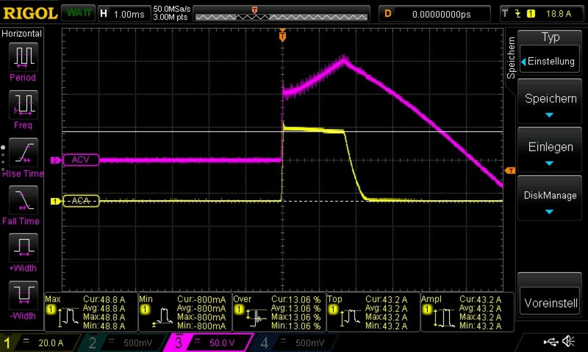Open the DiskManage menu

tap(550, 198)
